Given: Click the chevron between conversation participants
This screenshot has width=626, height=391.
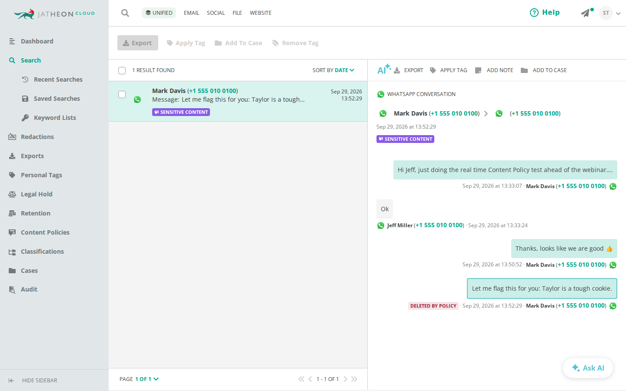Looking at the screenshot, I should pyautogui.click(x=486, y=113).
